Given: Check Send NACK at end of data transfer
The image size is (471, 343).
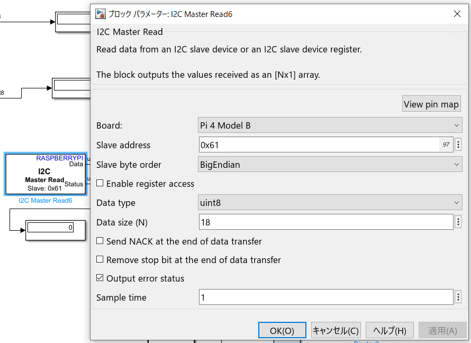Looking at the screenshot, I should [x=99, y=241].
